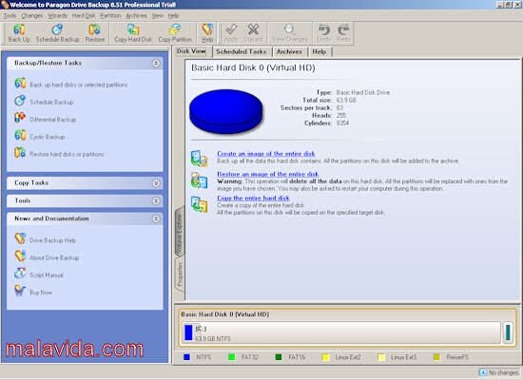The image size is (523, 380).
Task: Switch to the Archives tab
Action: point(289,51)
